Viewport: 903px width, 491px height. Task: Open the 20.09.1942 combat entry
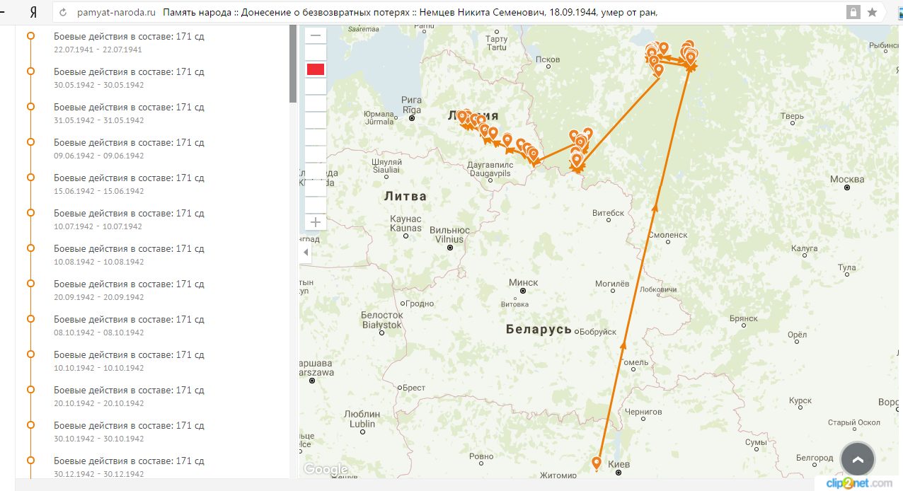(x=129, y=290)
